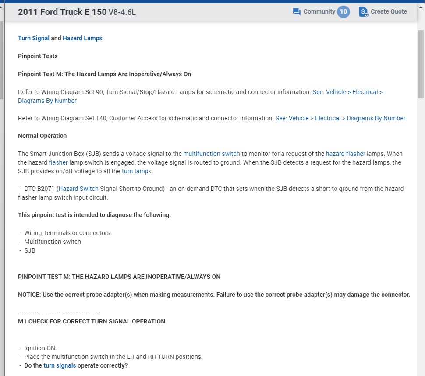Viewport: 425px width, 376px height.
Task: Open Community discussions label
Action: tap(319, 12)
